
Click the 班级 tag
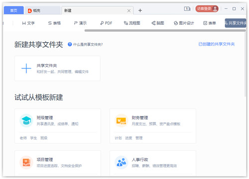44,138
